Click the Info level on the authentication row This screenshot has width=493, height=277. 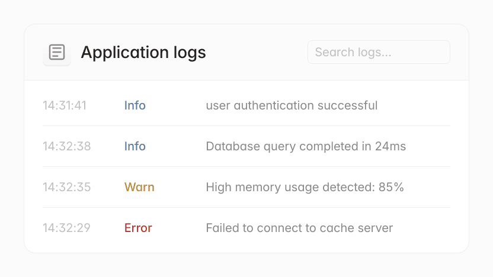[x=135, y=105]
